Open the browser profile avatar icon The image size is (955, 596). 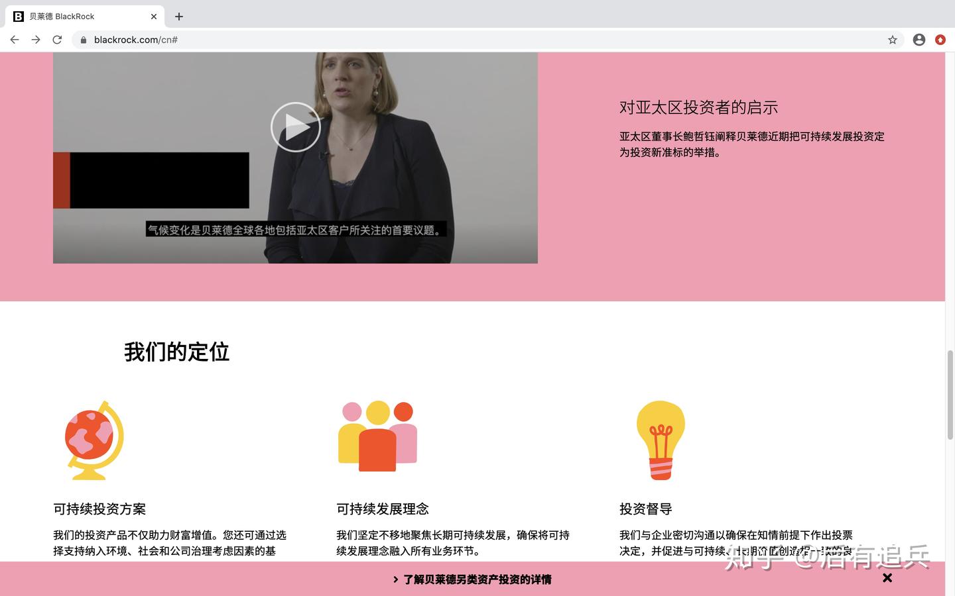tap(919, 40)
